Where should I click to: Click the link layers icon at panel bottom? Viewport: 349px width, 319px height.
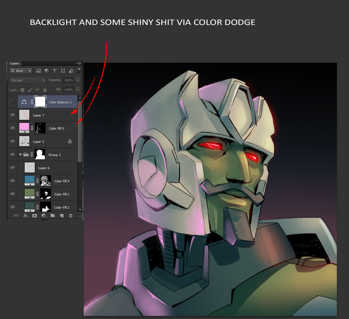tap(16, 215)
